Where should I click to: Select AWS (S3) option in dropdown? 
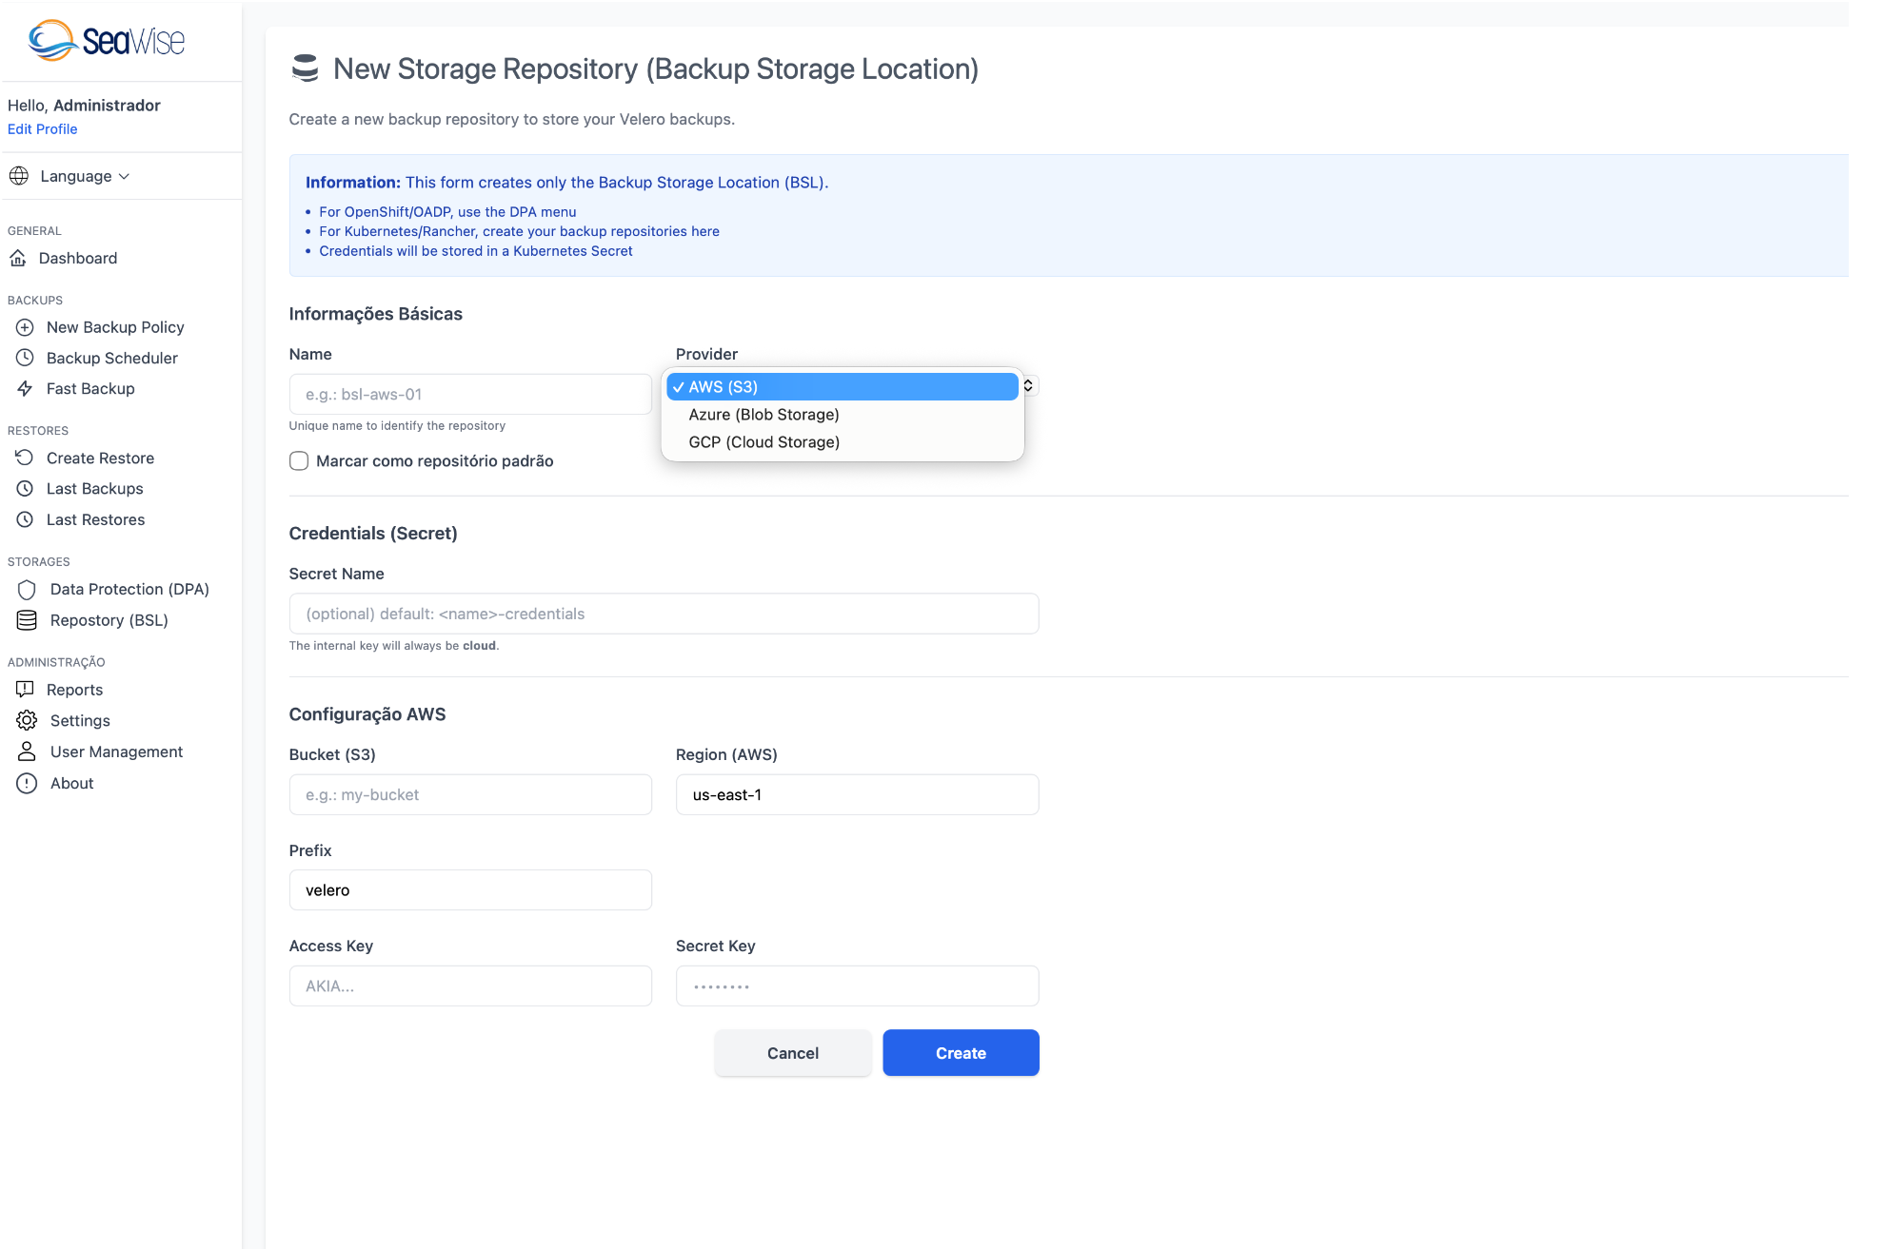(x=724, y=387)
